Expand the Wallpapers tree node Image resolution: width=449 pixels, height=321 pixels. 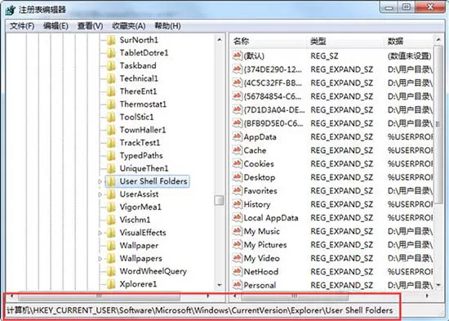[100, 259]
